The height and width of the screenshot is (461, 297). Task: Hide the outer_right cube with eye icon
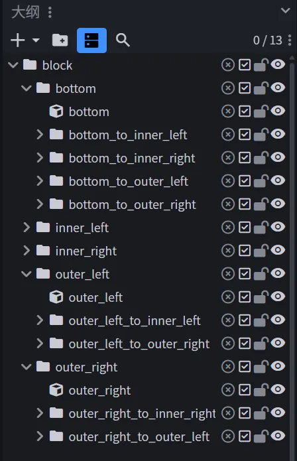click(x=278, y=389)
